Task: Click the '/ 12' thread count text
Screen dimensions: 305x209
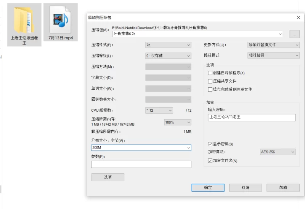Action: 188,110
